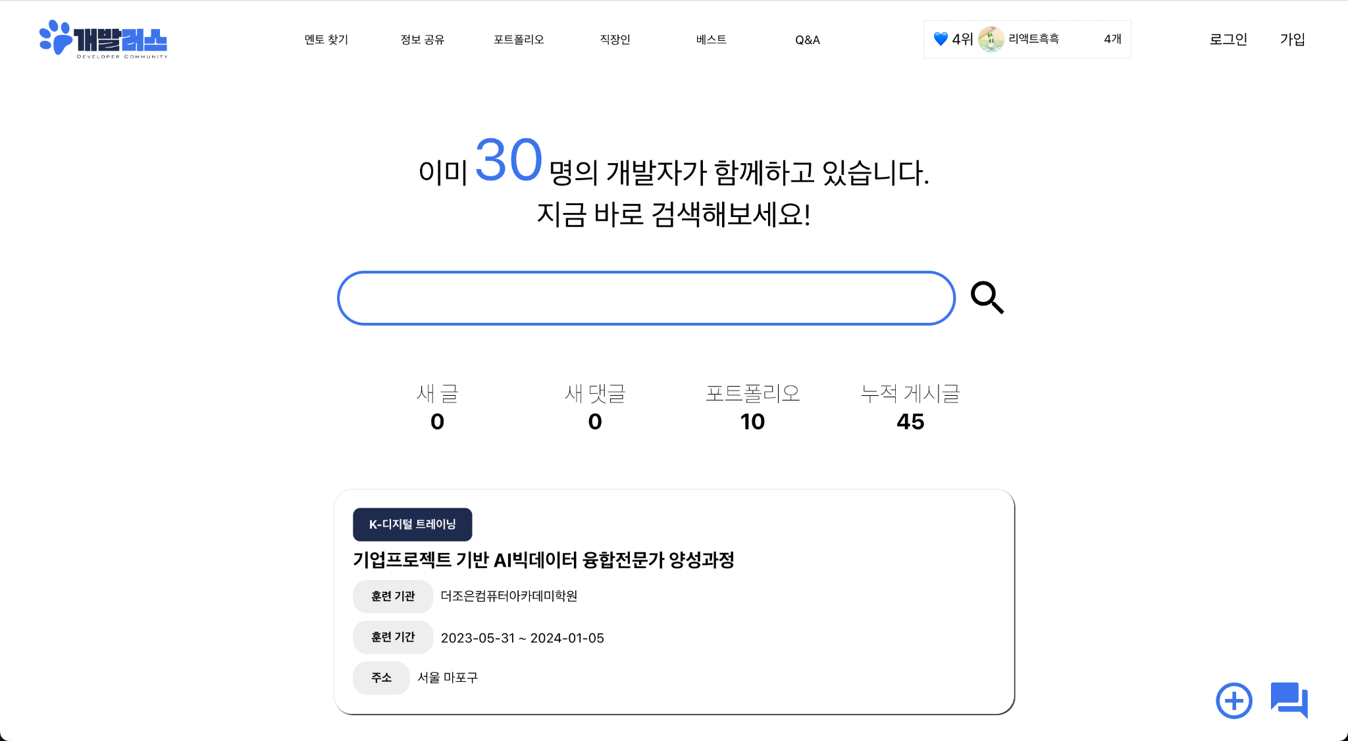Screen dimensions: 1348x741
Task: Click the 리액트흑흑 username in ranking
Action: [1033, 39]
